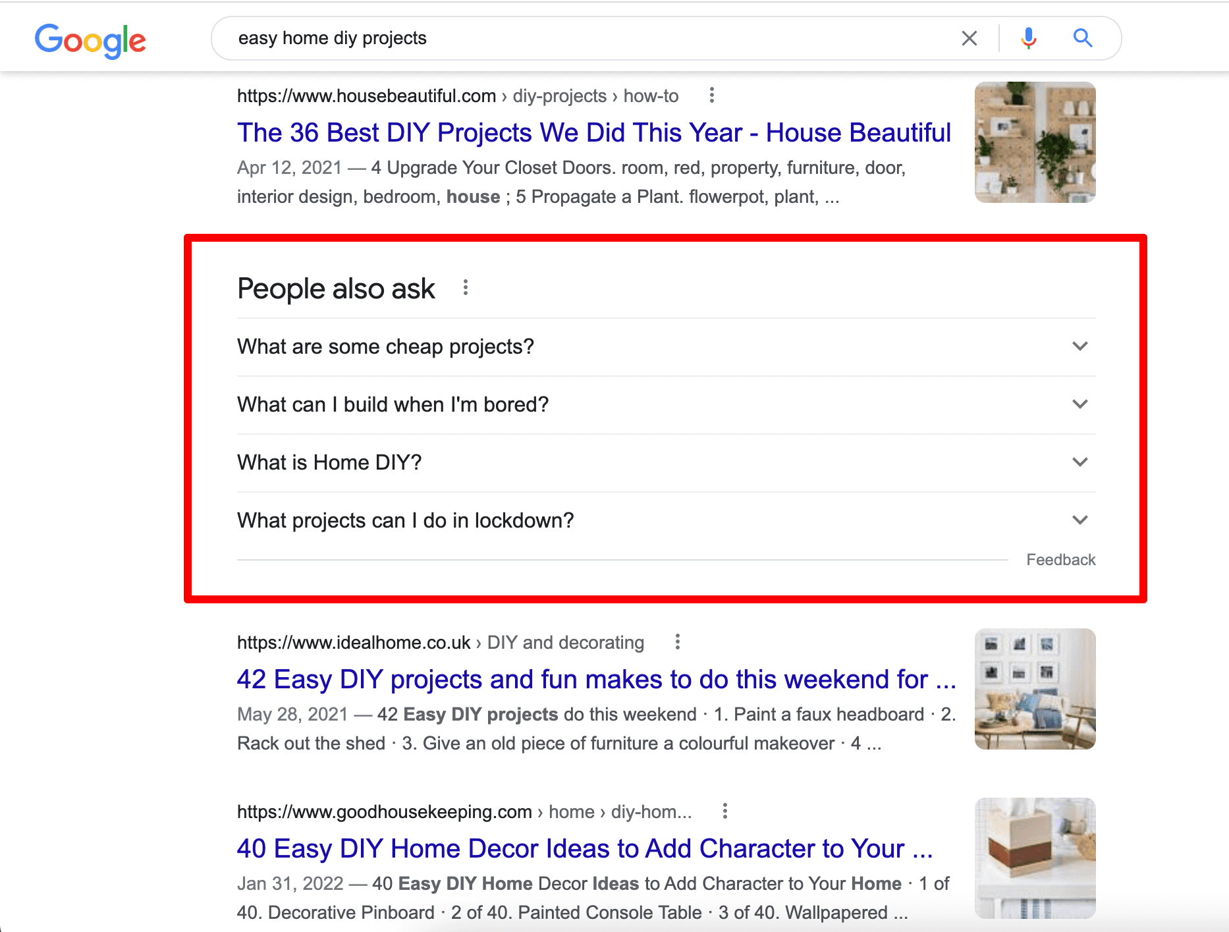Click question text What can I build when I'm bored?
This screenshot has height=932, width=1229.
tap(393, 404)
